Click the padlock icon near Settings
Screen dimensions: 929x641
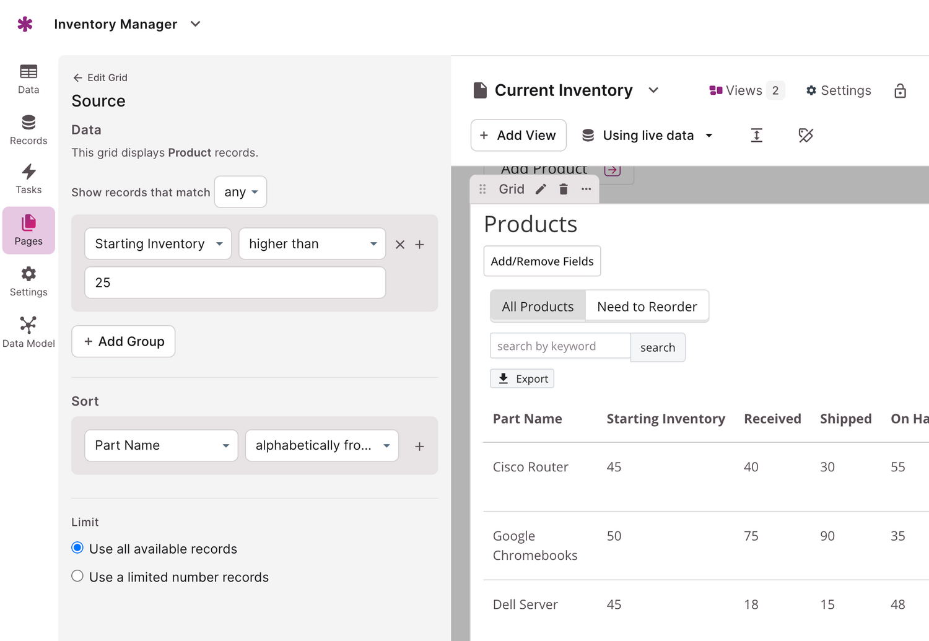900,91
